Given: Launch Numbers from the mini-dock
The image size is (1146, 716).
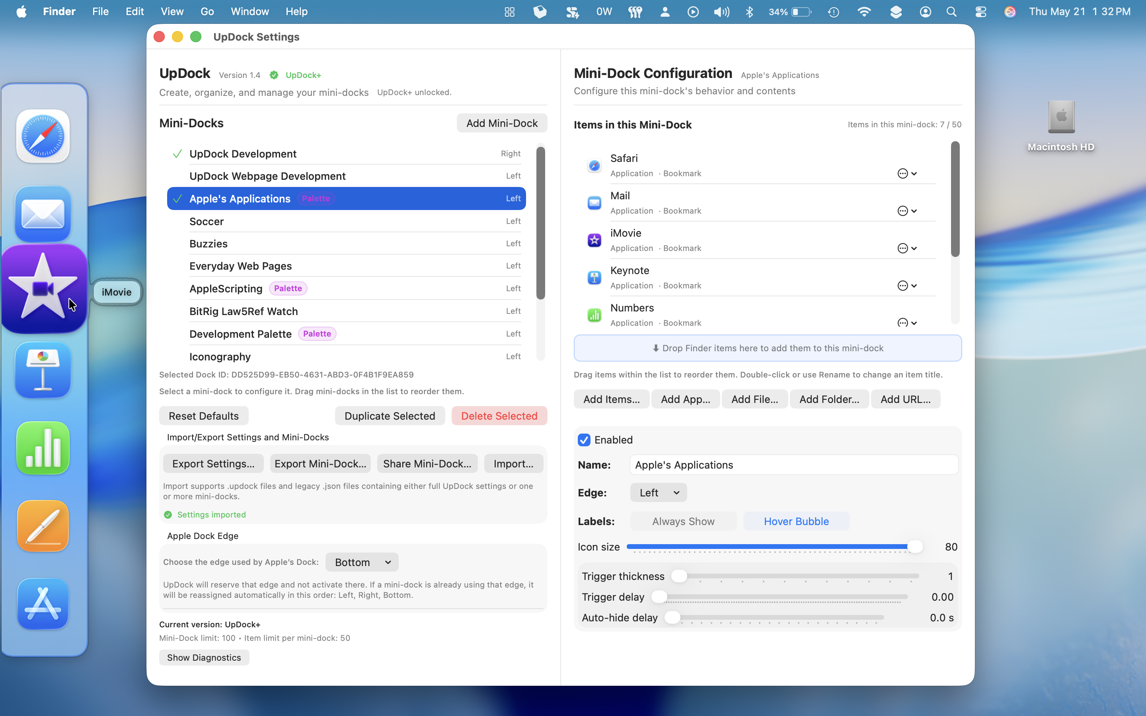Looking at the screenshot, I should coord(43,448).
